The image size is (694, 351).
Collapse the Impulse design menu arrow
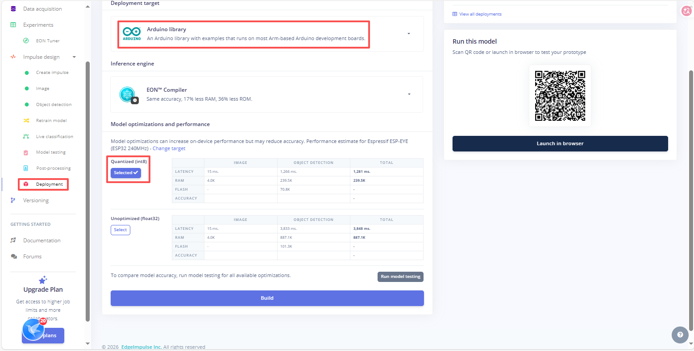coord(74,57)
